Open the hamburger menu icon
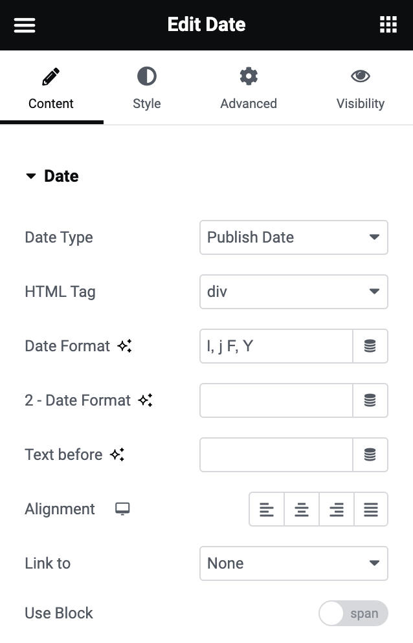 click(25, 25)
